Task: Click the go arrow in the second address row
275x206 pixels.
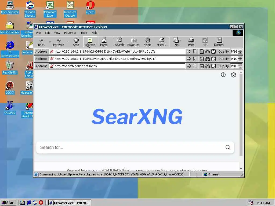Action: (189, 59)
